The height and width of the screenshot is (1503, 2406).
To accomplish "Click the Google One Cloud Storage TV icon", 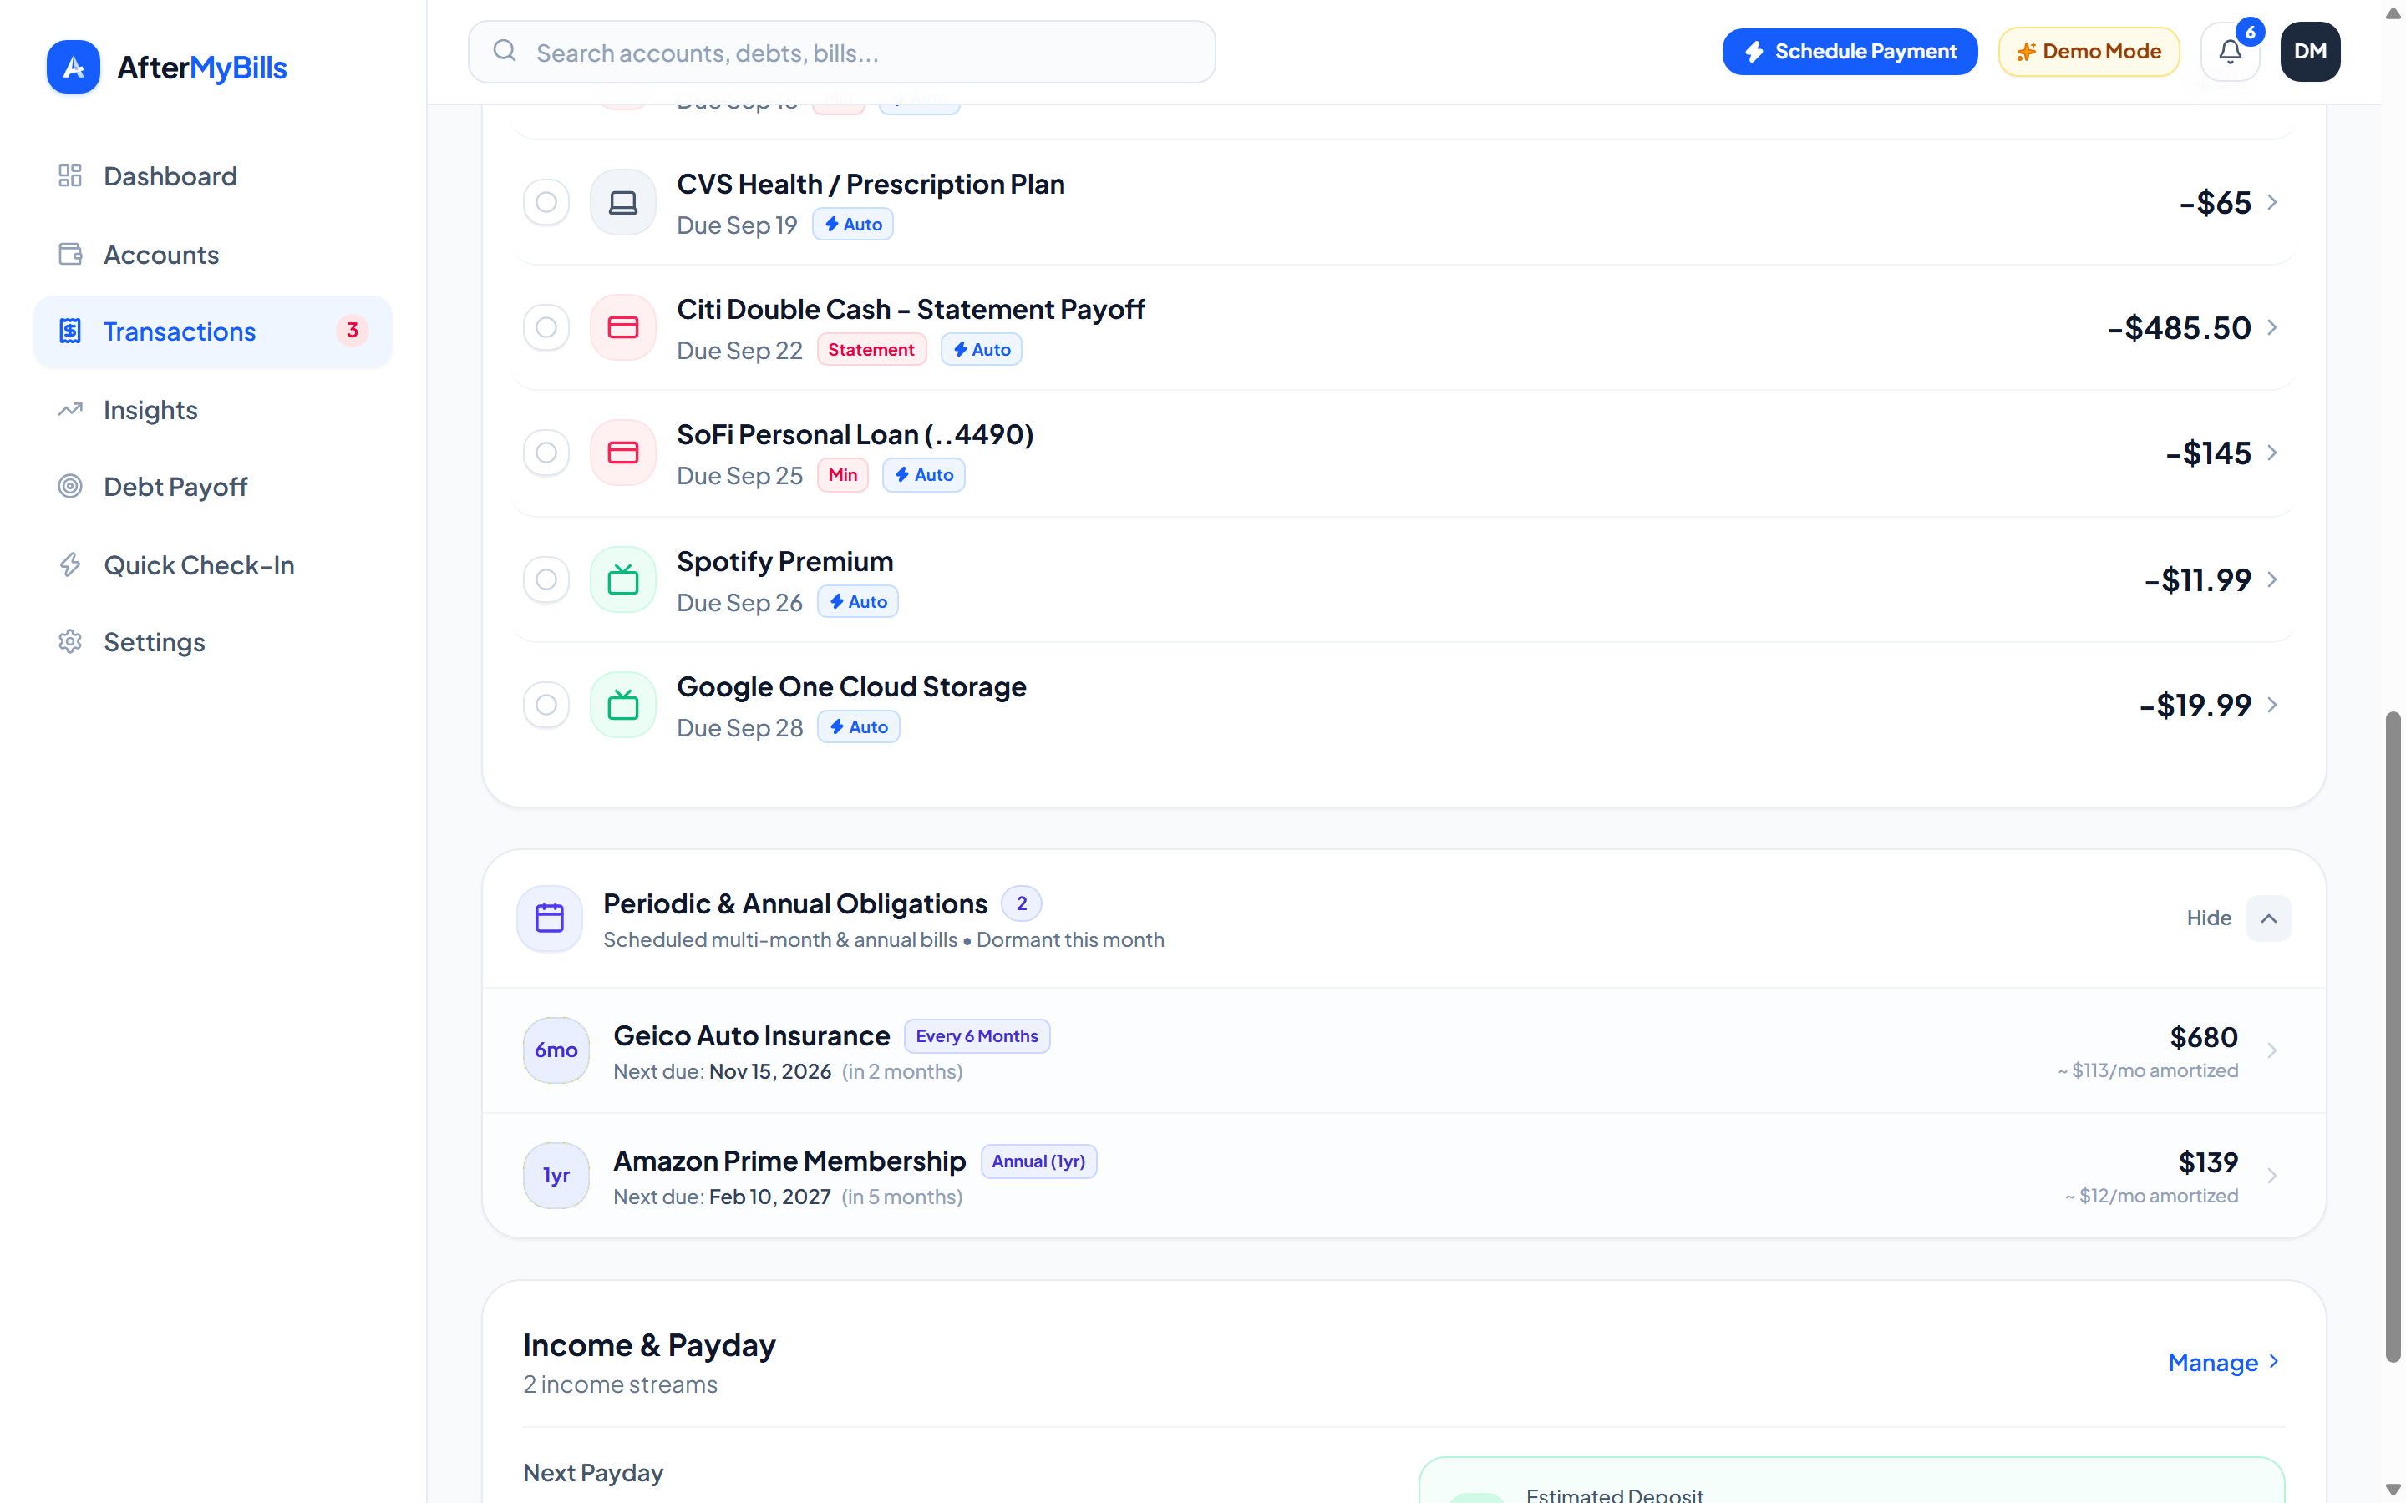I will 623,705.
